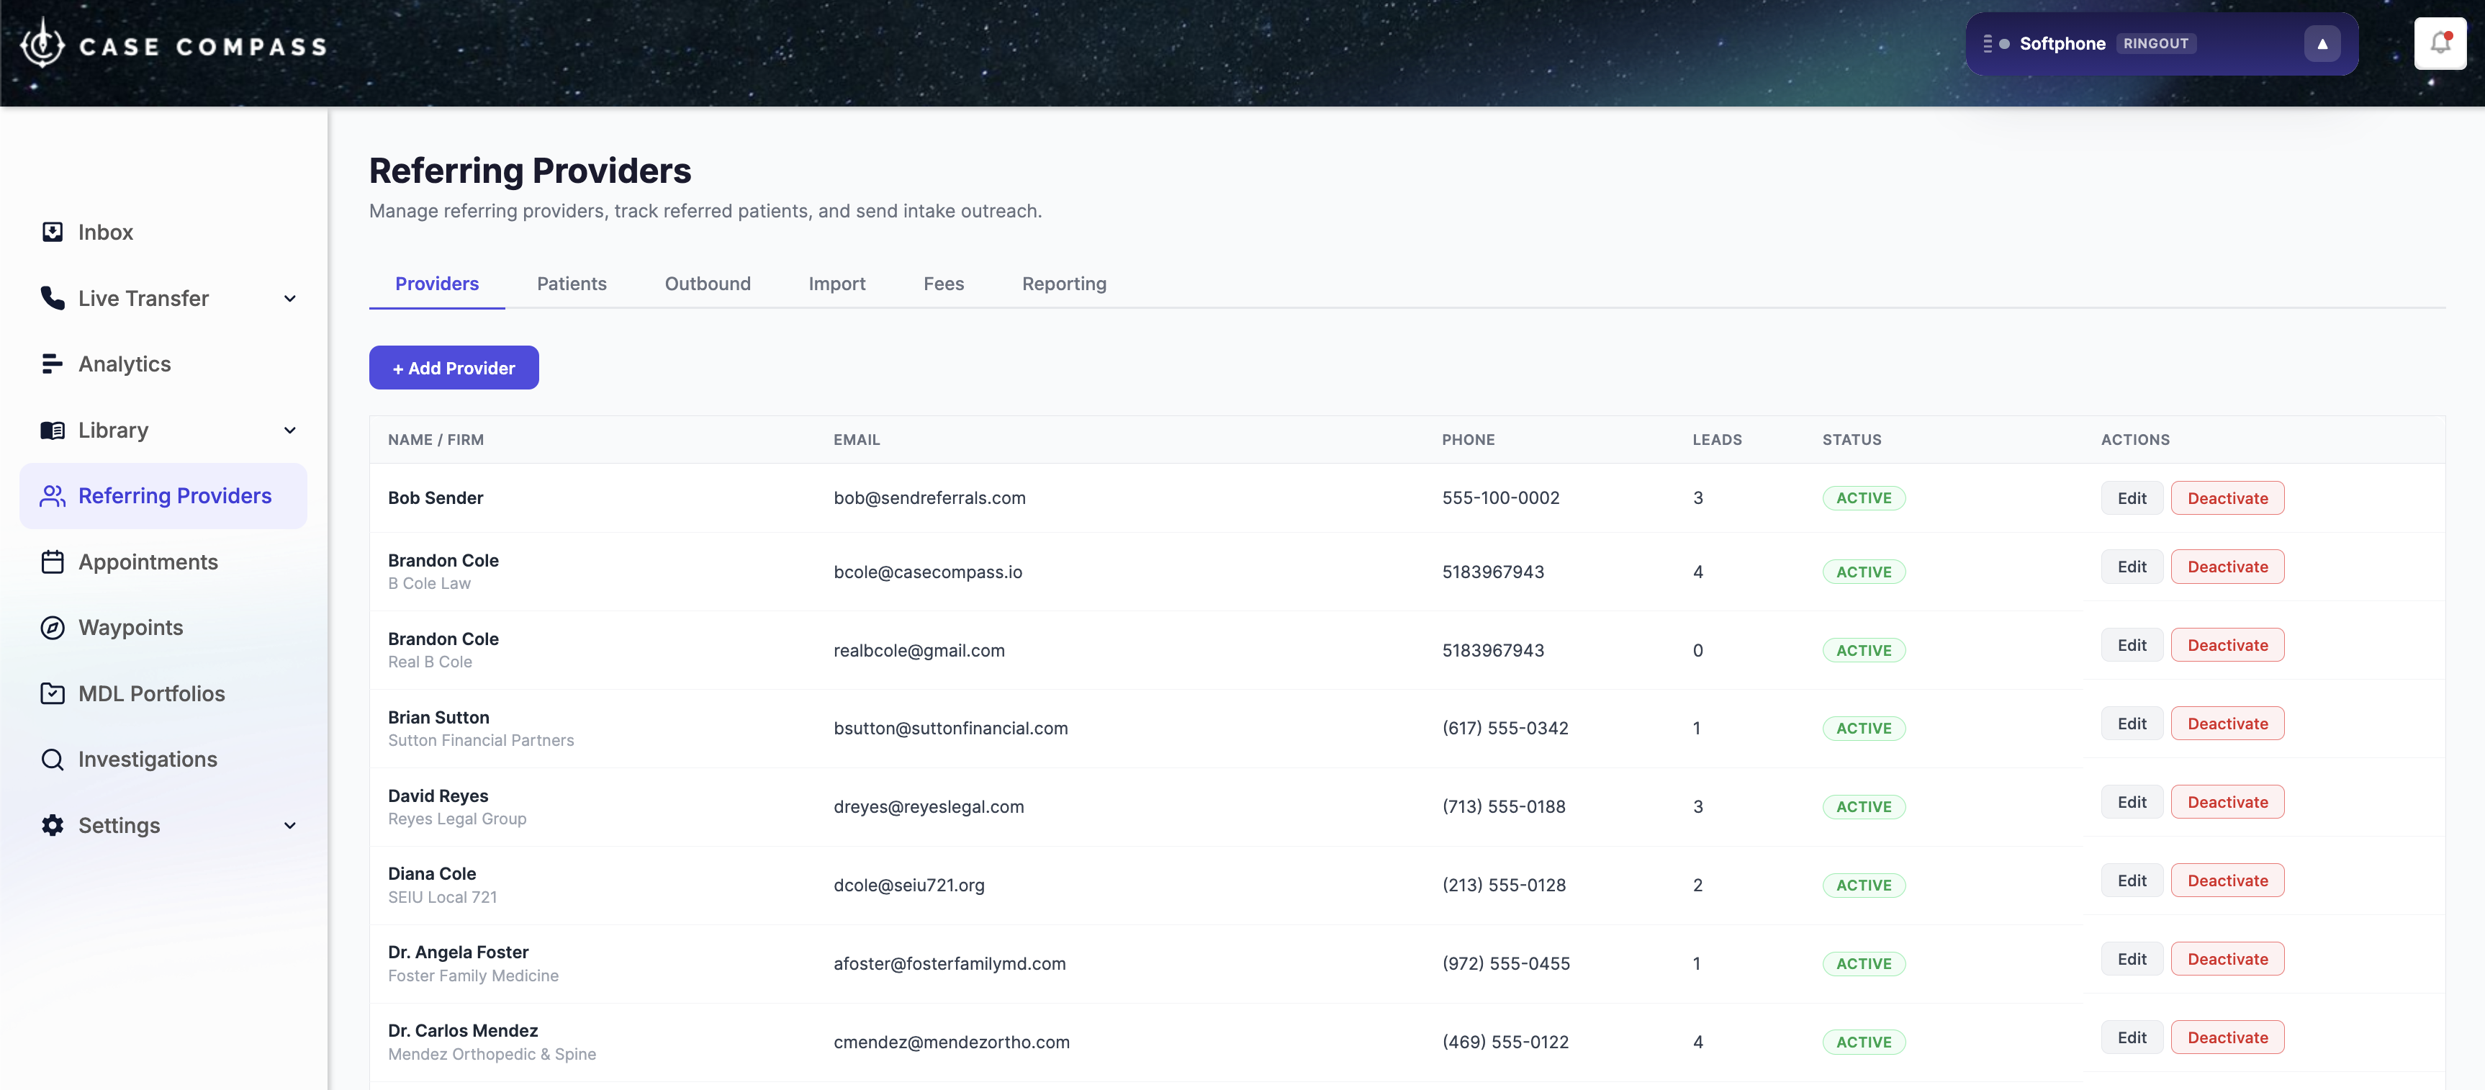Open the Fees tab

point(944,284)
